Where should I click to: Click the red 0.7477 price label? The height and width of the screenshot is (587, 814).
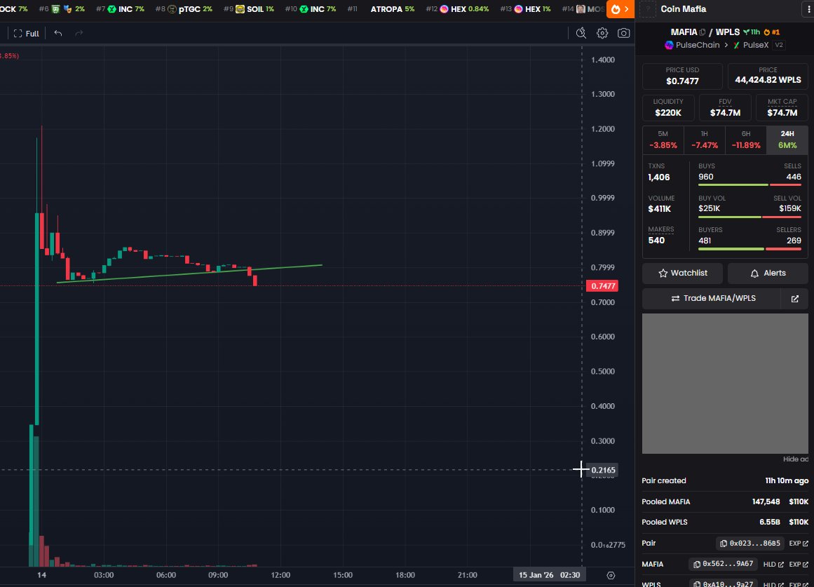coord(602,285)
